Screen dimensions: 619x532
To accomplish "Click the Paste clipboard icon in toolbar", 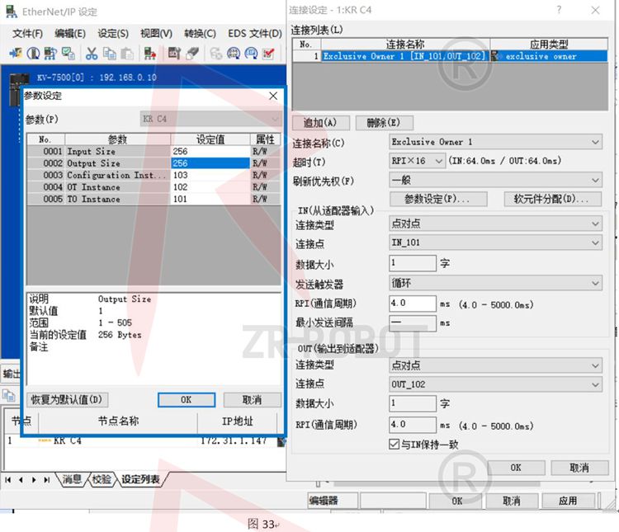I will tap(127, 54).
